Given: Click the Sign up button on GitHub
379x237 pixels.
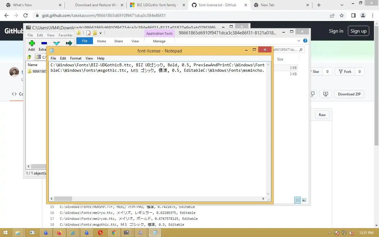Looking at the screenshot, I should tap(359, 31).
